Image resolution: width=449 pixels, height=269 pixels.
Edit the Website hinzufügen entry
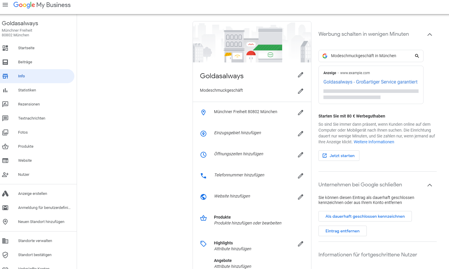coord(301,197)
